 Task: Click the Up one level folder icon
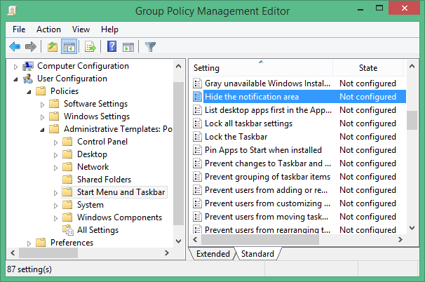click(52, 47)
